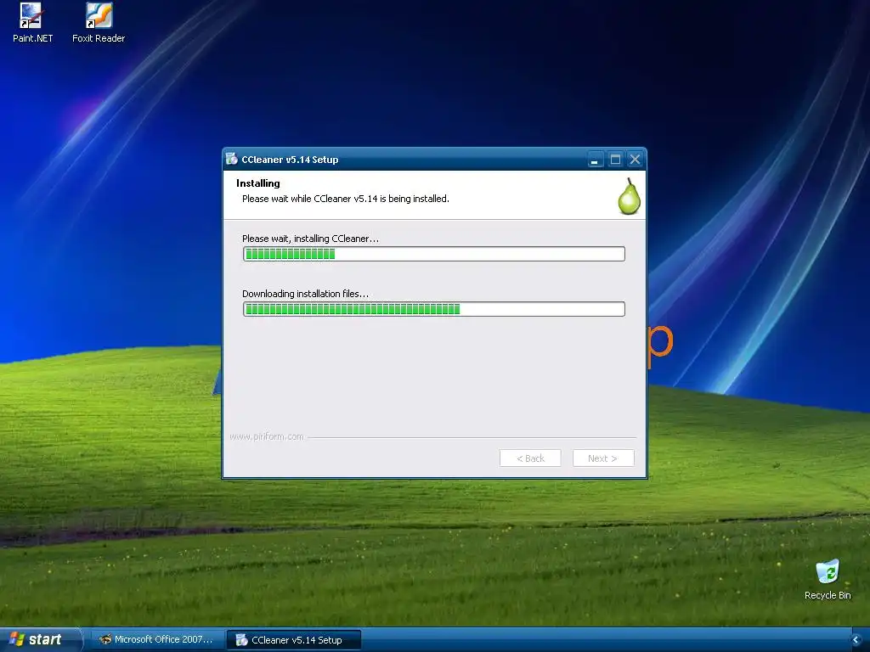Click the CCleaner v5.14 Setup window title

[x=290, y=160]
